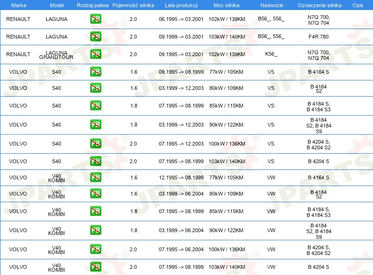Click the Opis column header
373x275 pixels.
[358, 5]
